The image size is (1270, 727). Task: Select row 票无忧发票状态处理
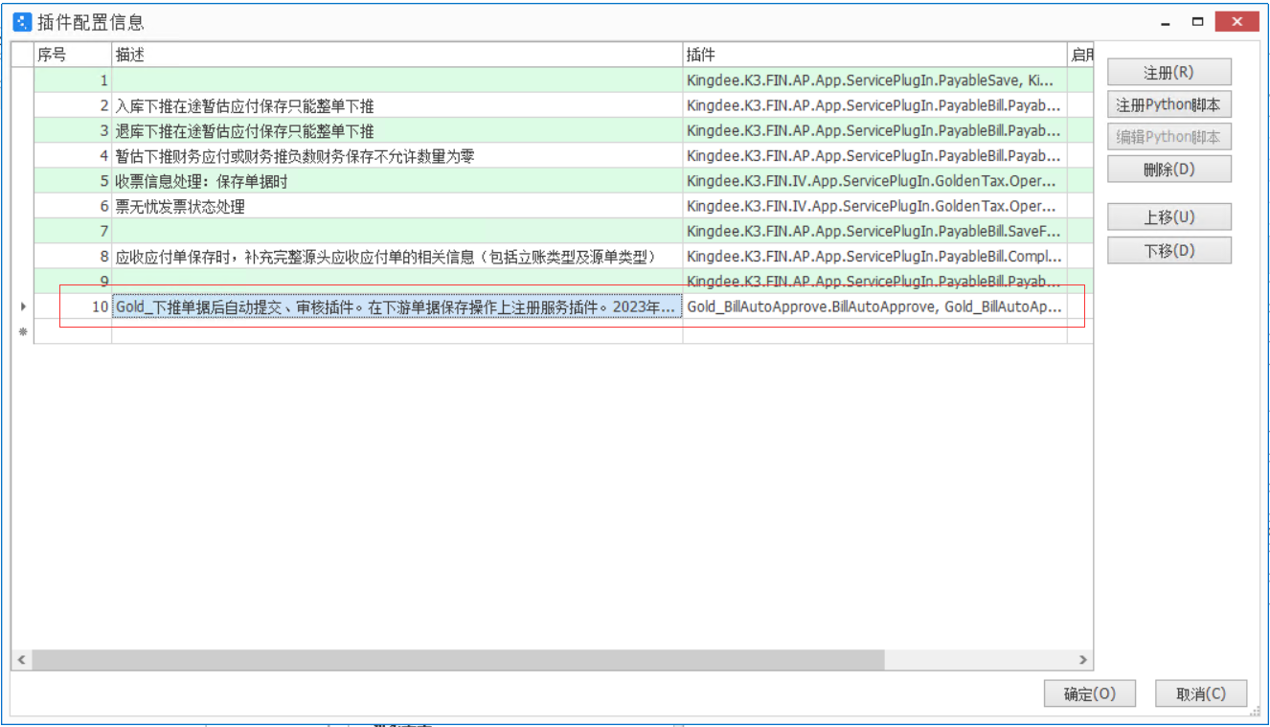tap(397, 206)
